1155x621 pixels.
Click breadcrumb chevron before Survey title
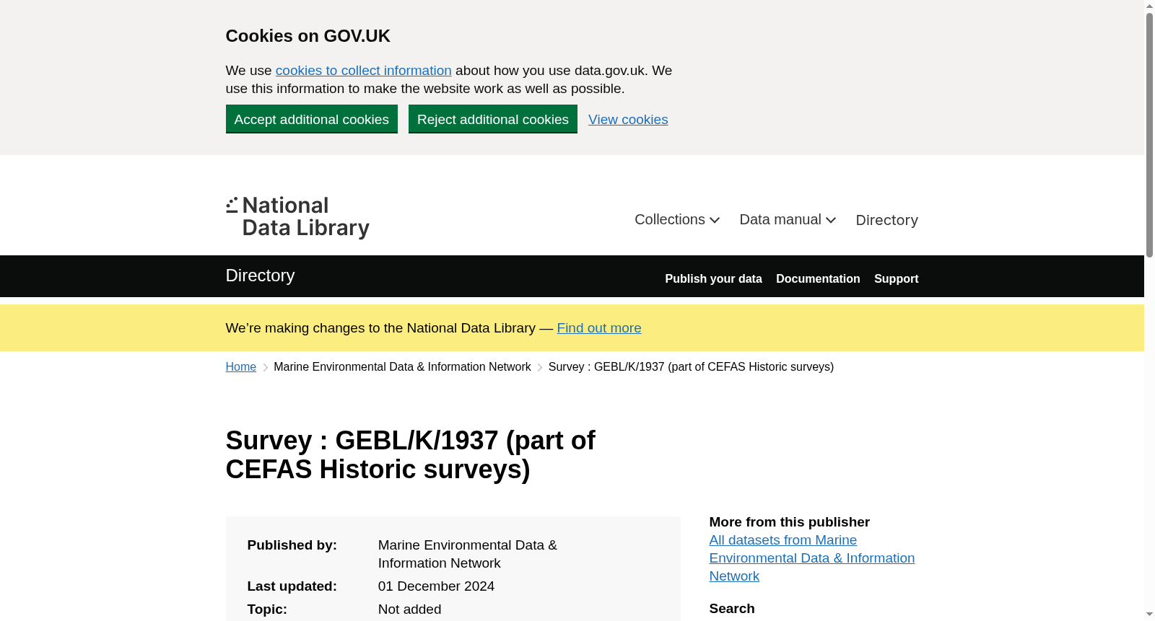coord(539,368)
